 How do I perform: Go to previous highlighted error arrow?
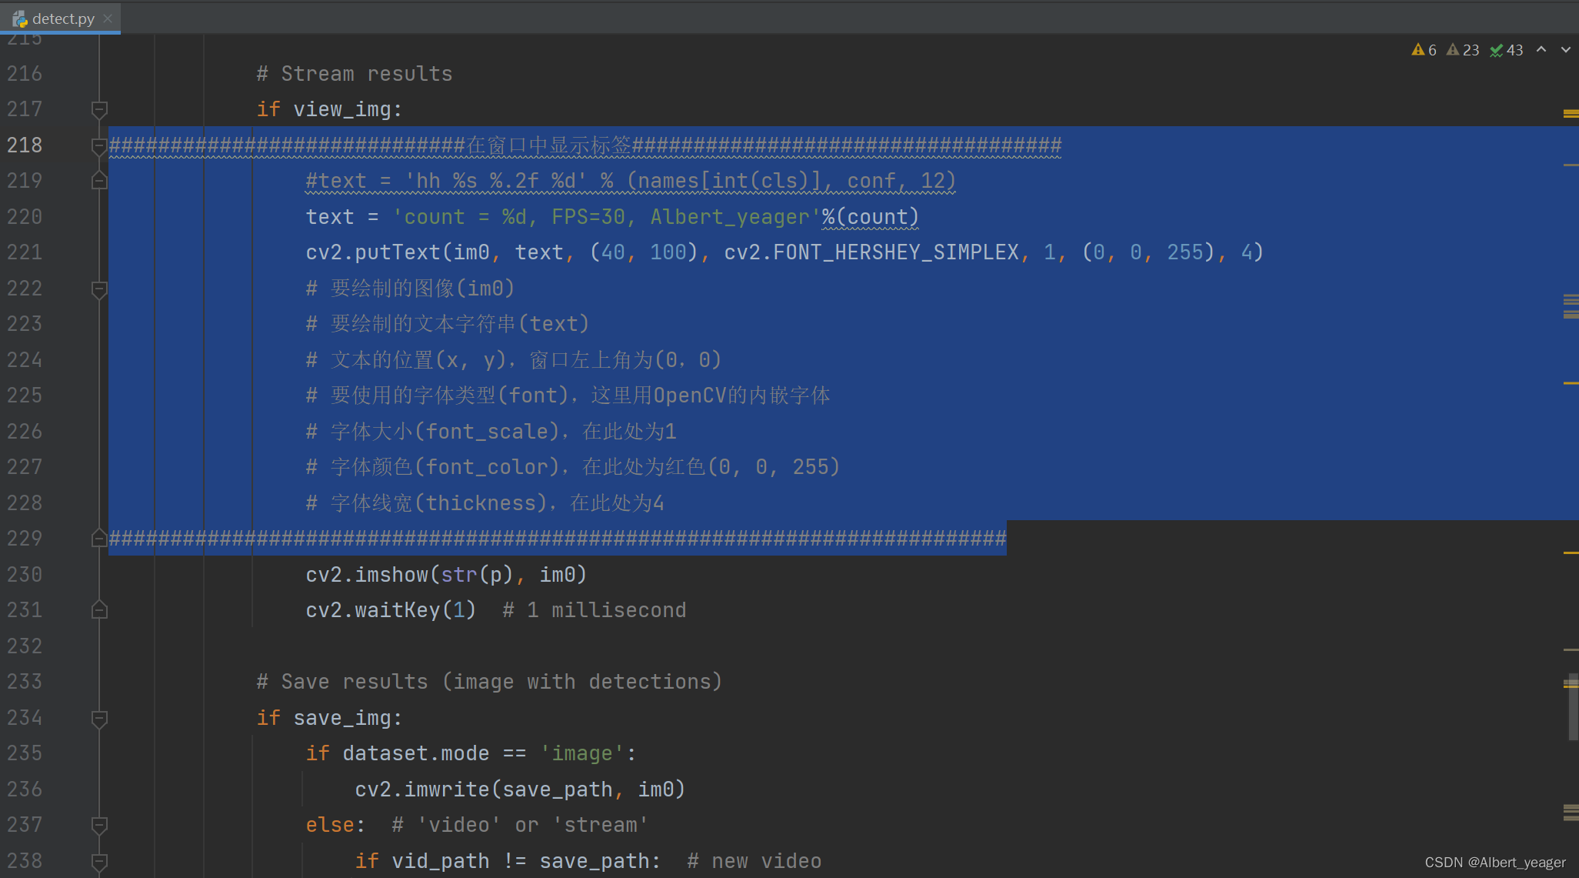tap(1541, 50)
